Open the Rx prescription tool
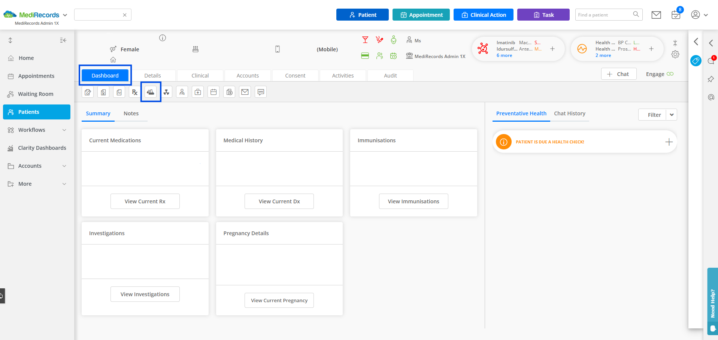Screen dimensions: 718x340 (135, 92)
